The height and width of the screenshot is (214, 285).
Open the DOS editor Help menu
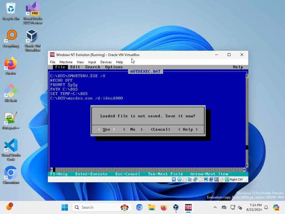coord(238,67)
